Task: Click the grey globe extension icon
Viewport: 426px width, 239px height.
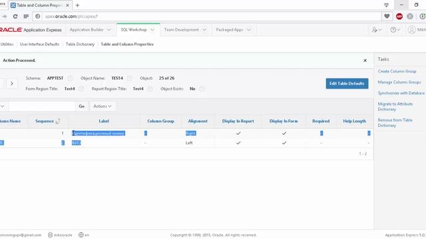Action: tap(410, 16)
